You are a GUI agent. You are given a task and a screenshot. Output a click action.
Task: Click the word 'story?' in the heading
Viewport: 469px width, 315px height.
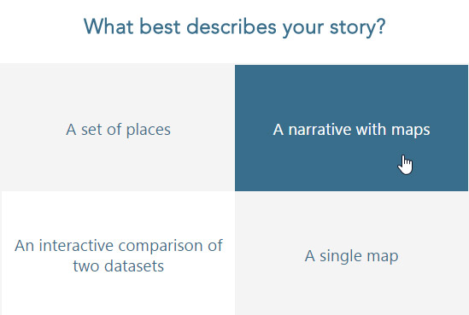(358, 28)
